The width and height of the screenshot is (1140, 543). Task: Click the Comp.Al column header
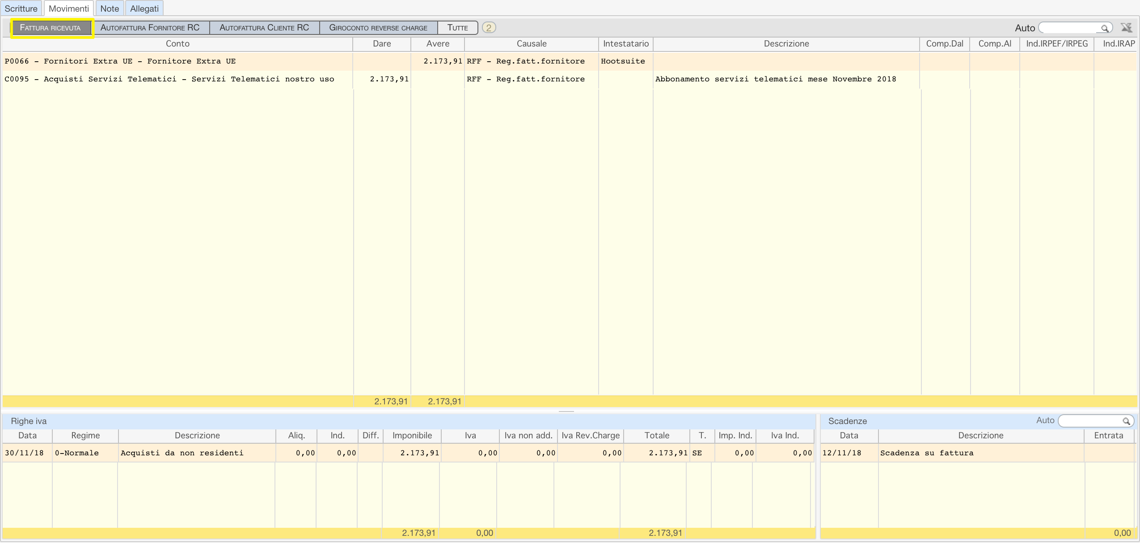995,44
